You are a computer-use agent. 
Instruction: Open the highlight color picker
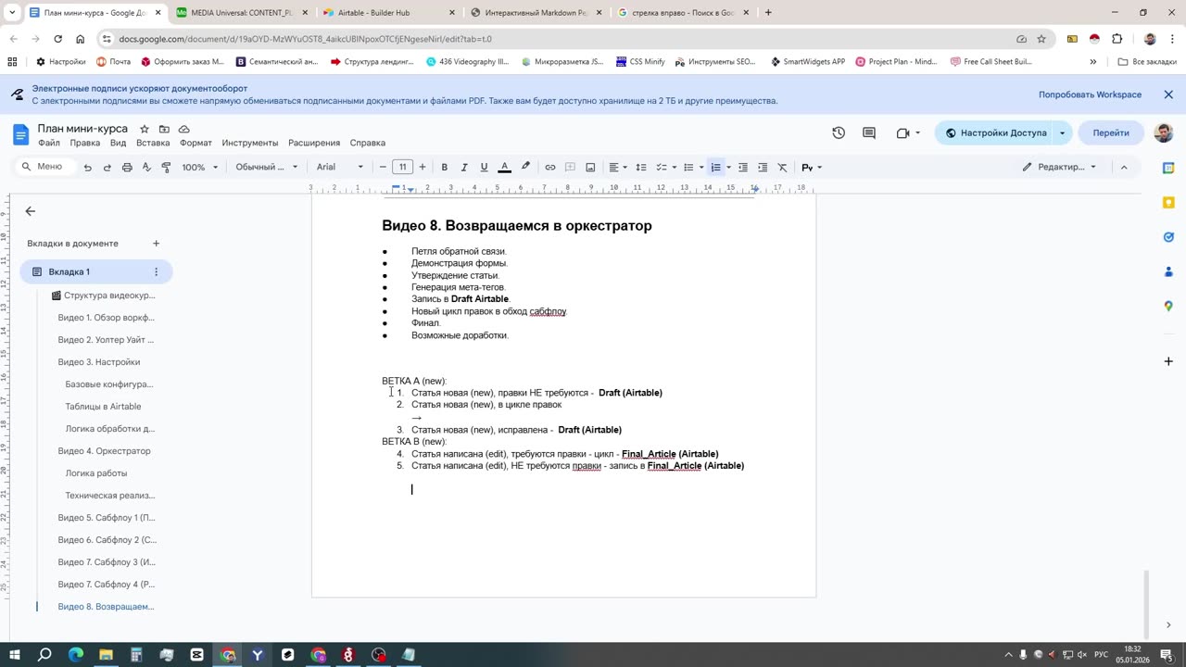click(x=525, y=168)
